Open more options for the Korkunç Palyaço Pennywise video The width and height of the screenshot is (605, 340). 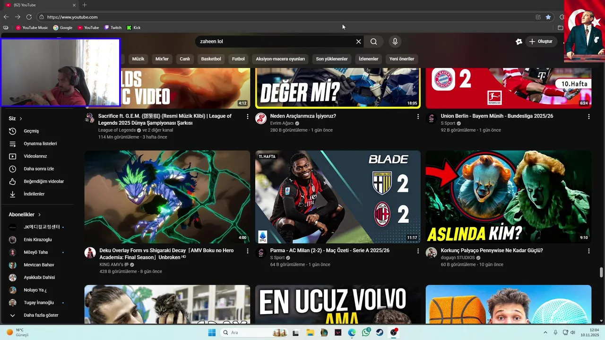pyautogui.click(x=588, y=251)
